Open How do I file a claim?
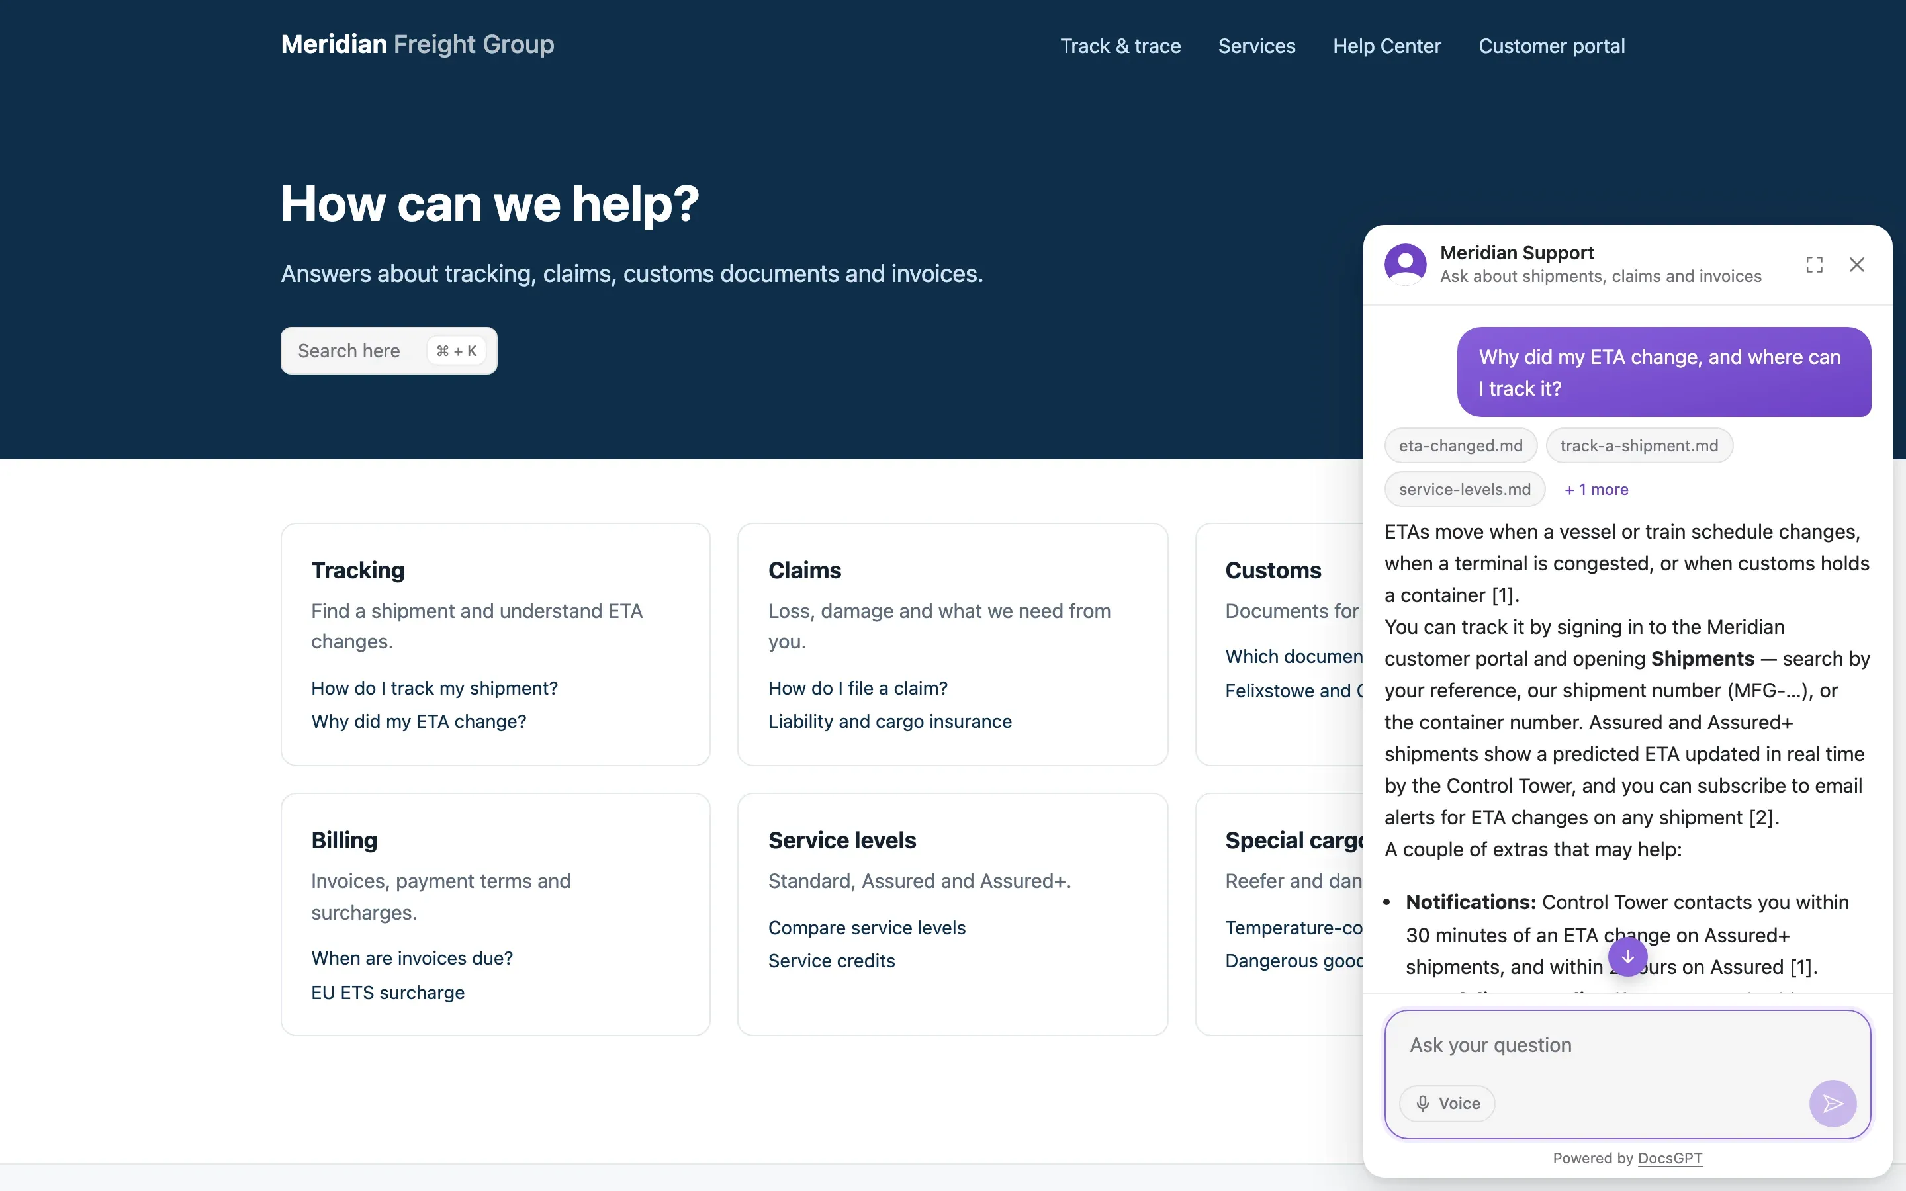Screen dimensions: 1906x1191 [x=858, y=687]
